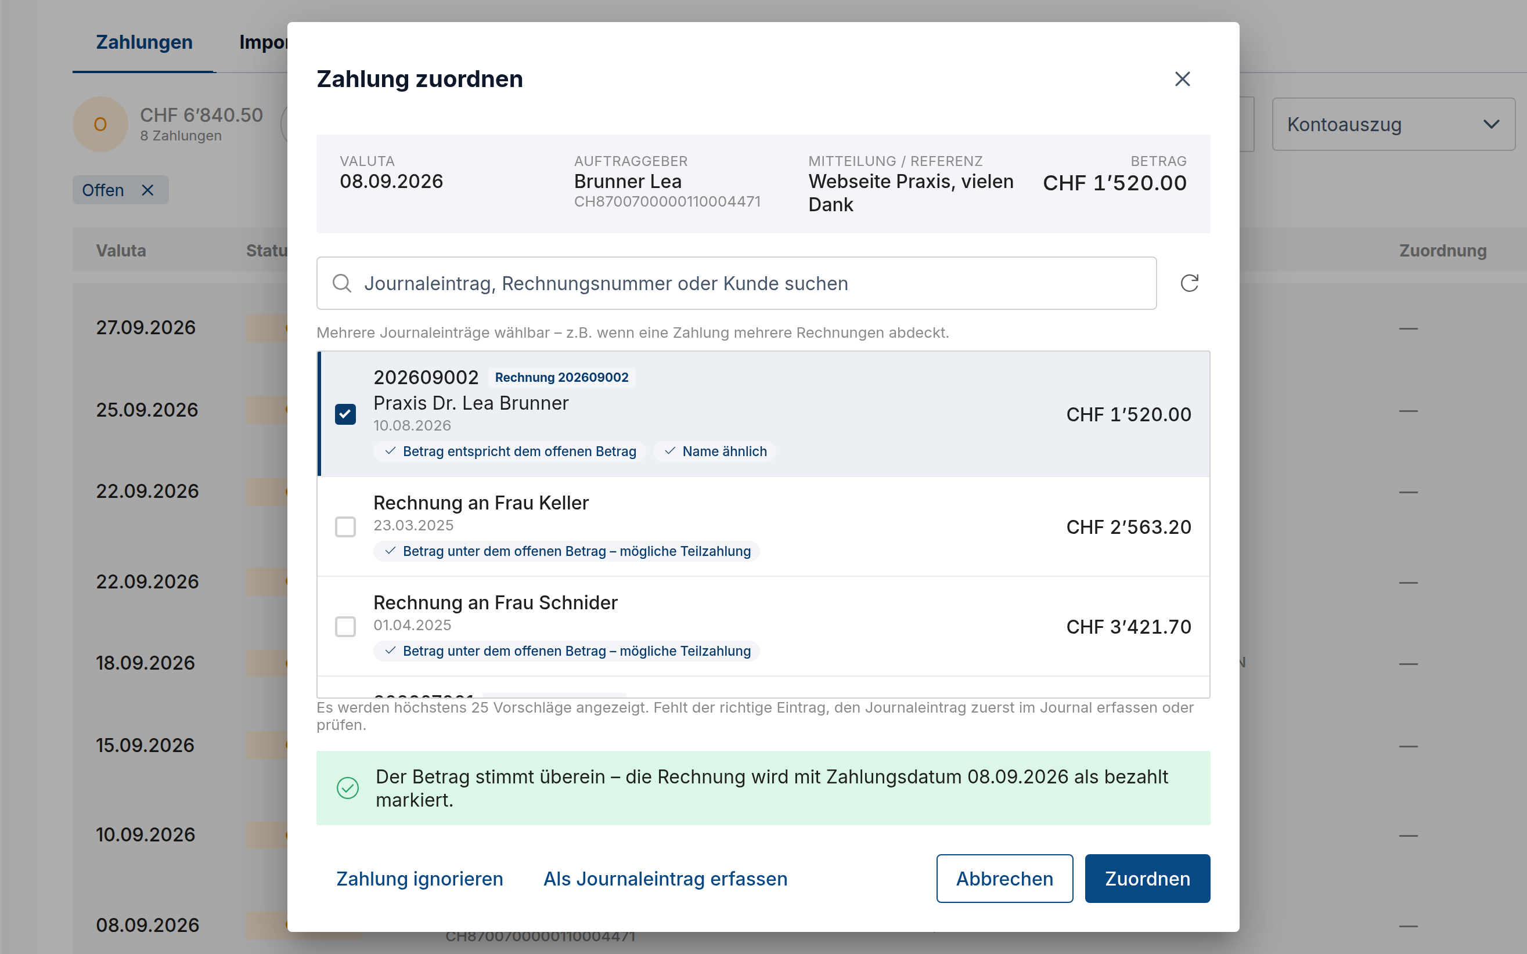Click the CHF 6'840.50 total summary
Image resolution: width=1527 pixels, height=954 pixels.
pyautogui.click(x=201, y=115)
